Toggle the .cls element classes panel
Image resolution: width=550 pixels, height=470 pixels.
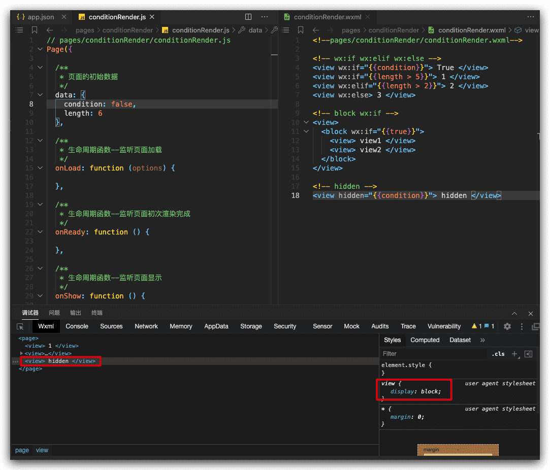pyautogui.click(x=498, y=354)
